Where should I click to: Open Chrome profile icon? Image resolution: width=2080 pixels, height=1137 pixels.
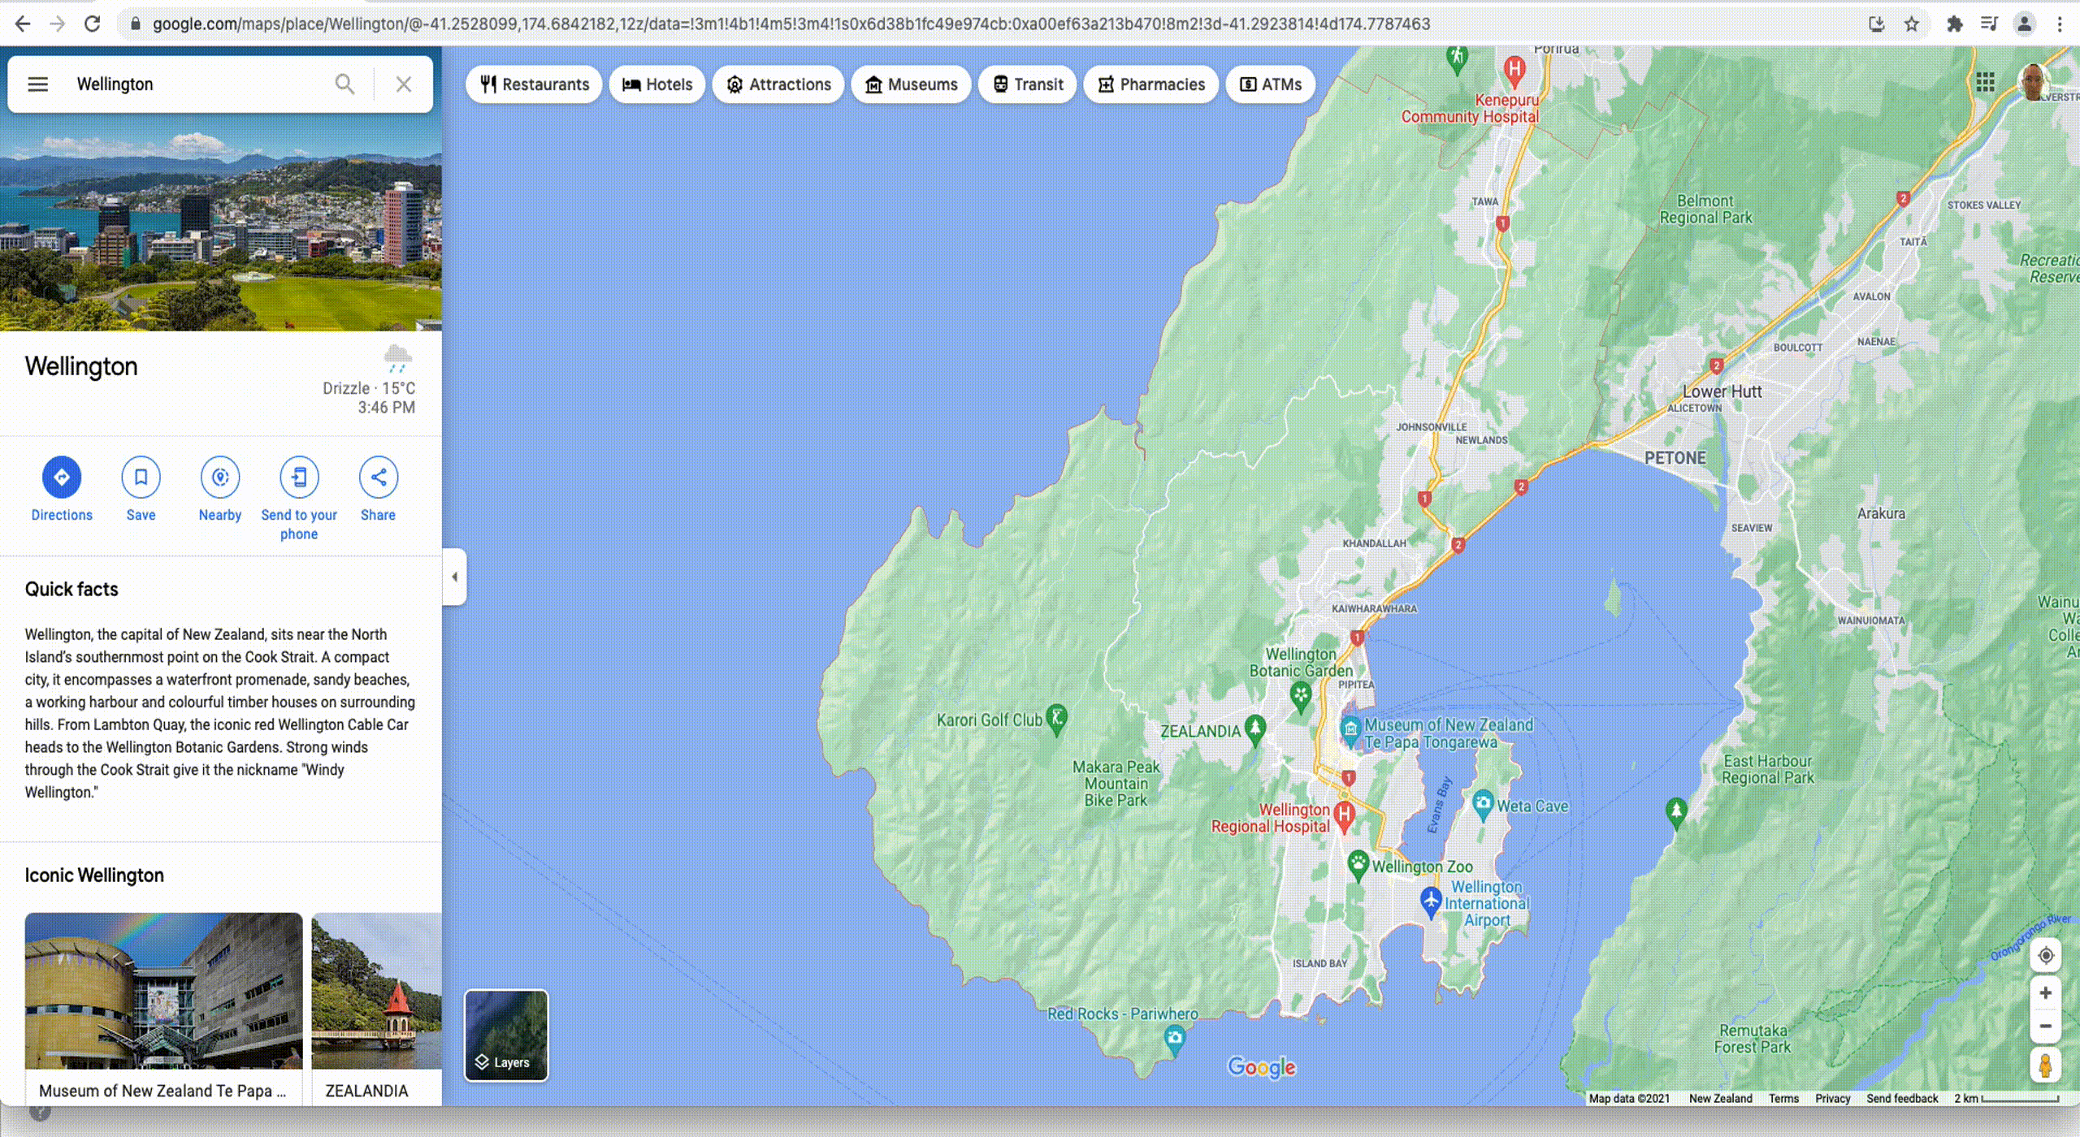coord(2024,24)
